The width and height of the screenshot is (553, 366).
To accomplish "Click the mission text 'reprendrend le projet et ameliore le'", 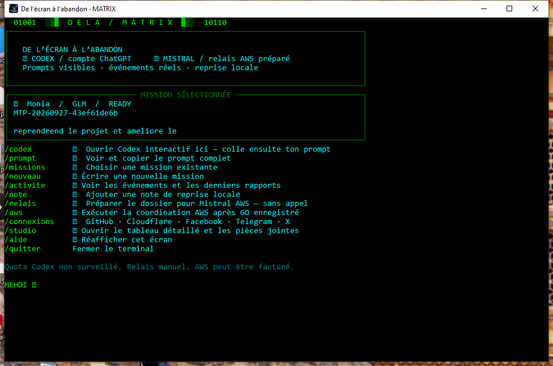I will (95, 131).
